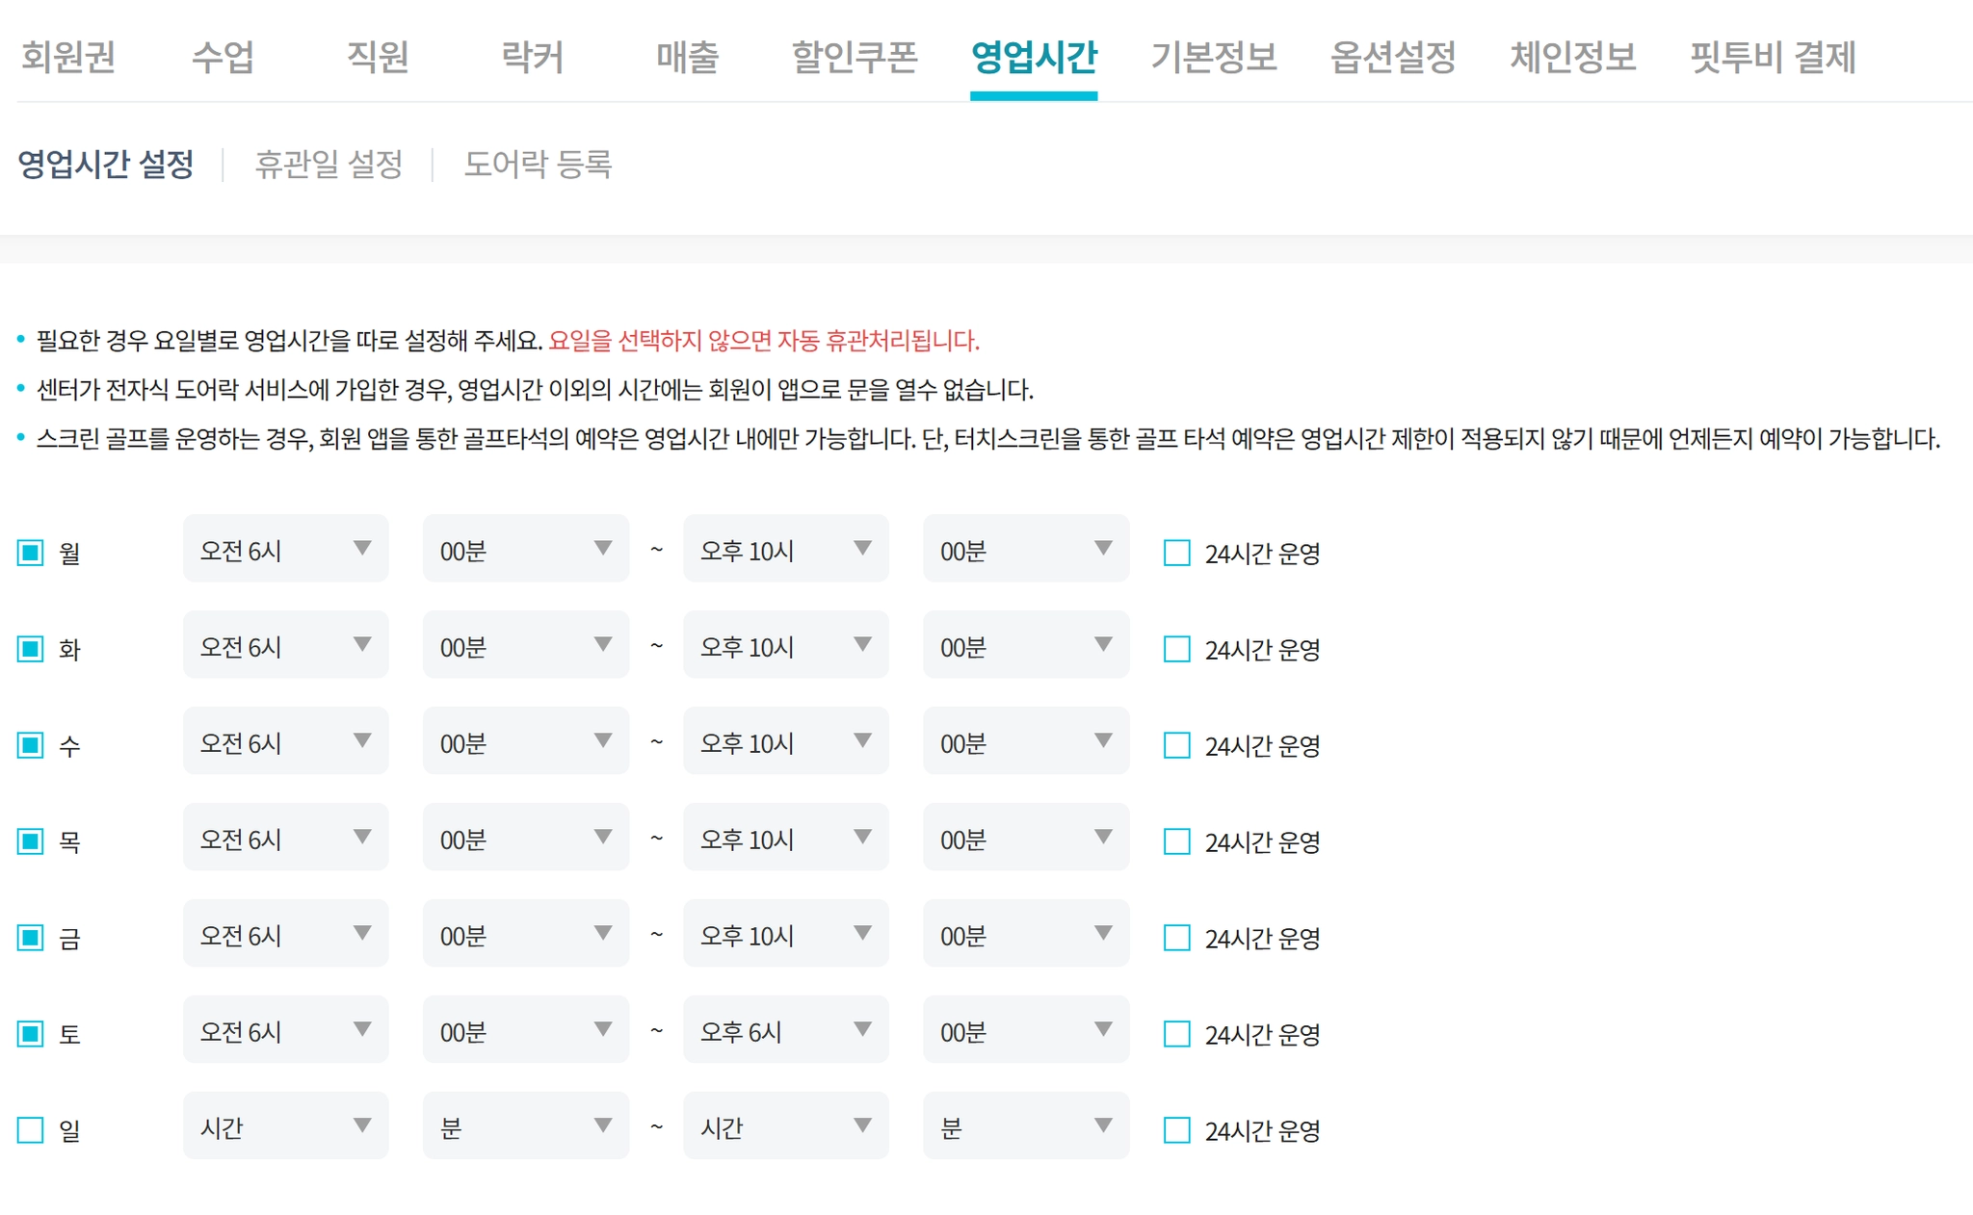Enable 24시간 운영 for Monday row
1973x1215 pixels.
pyautogui.click(x=1177, y=553)
